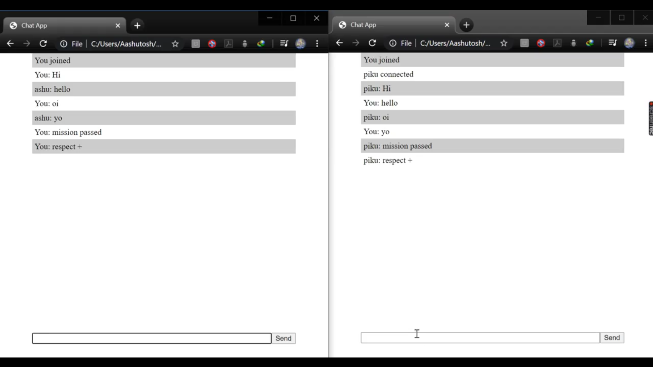653x367 pixels.
Task: Bookmark page with star in left browser
Action: tap(175, 44)
